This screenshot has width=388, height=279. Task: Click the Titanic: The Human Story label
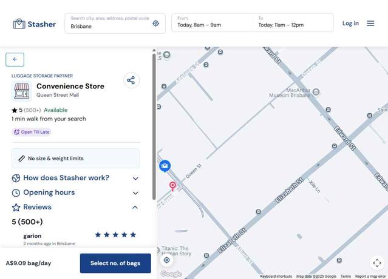pyautogui.click(x=177, y=251)
